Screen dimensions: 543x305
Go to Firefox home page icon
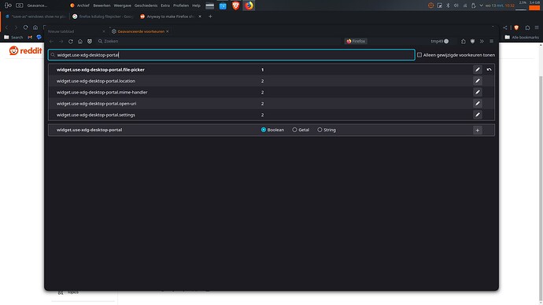pyautogui.click(x=80, y=41)
